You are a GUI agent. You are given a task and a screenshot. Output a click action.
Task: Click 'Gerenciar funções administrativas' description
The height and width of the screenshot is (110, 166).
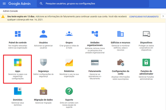click(x=146, y=78)
